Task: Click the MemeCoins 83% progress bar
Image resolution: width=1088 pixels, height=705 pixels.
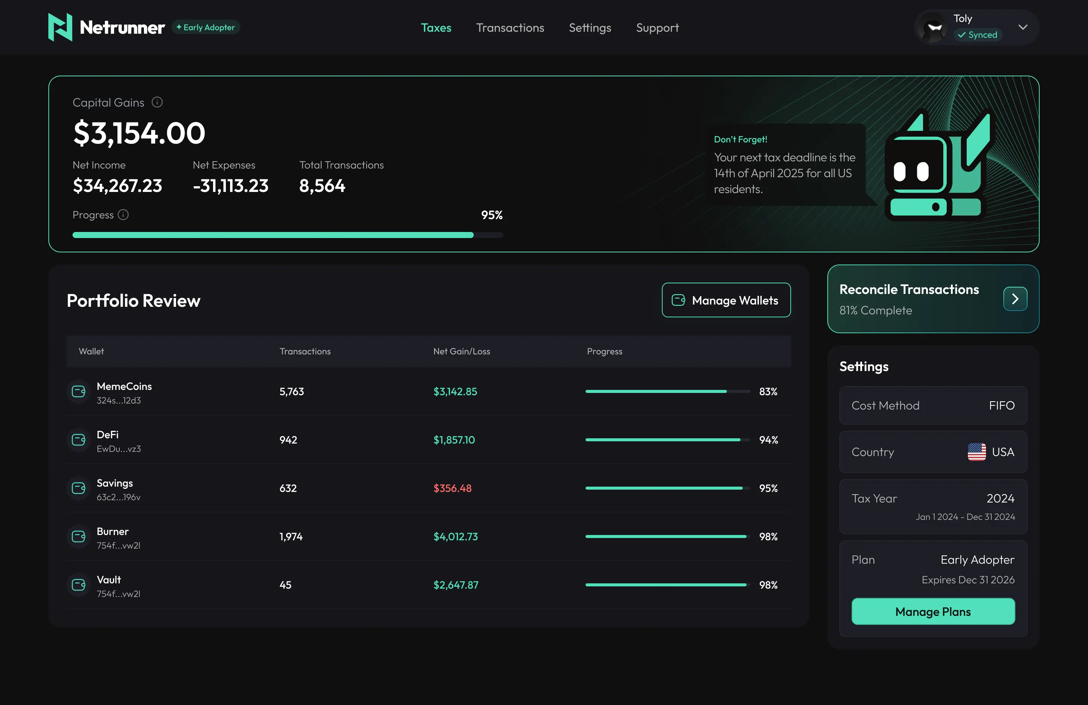Action: click(x=668, y=392)
